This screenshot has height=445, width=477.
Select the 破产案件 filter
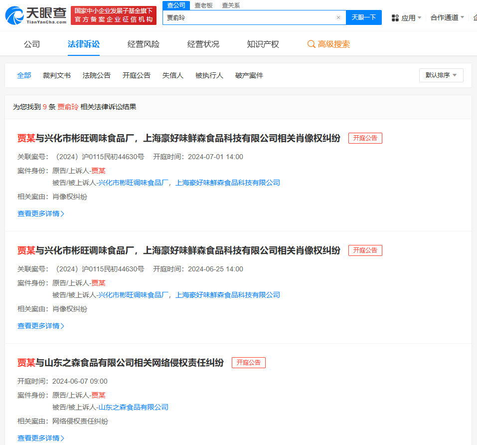pyautogui.click(x=249, y=75)
